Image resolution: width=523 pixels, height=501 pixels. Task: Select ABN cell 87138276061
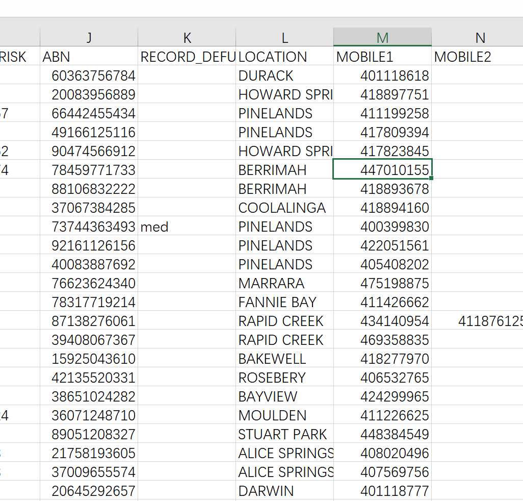coord(89,320)
